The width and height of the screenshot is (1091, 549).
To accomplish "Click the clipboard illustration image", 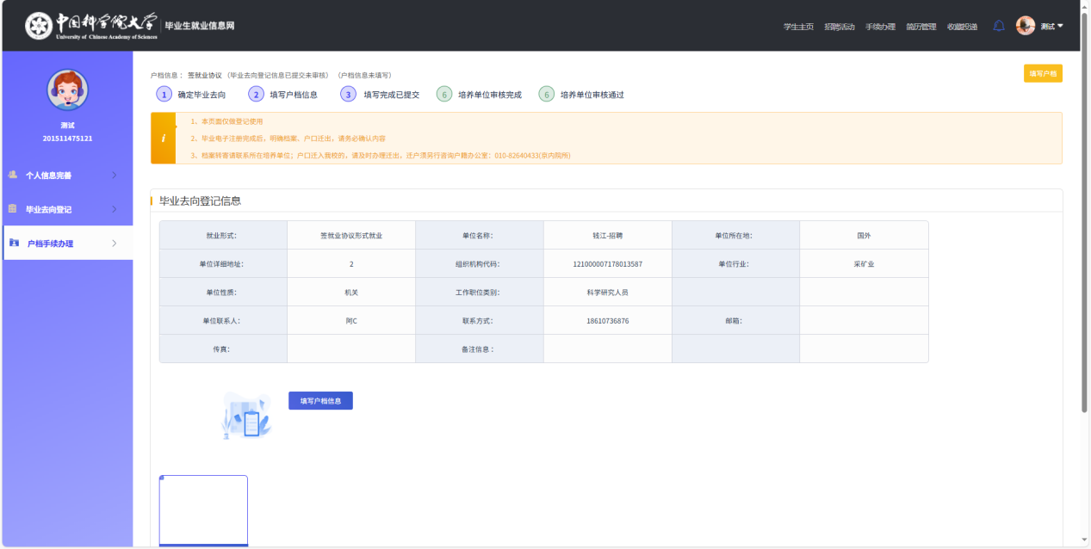I will pyautogui.click(x=247, y=416).
